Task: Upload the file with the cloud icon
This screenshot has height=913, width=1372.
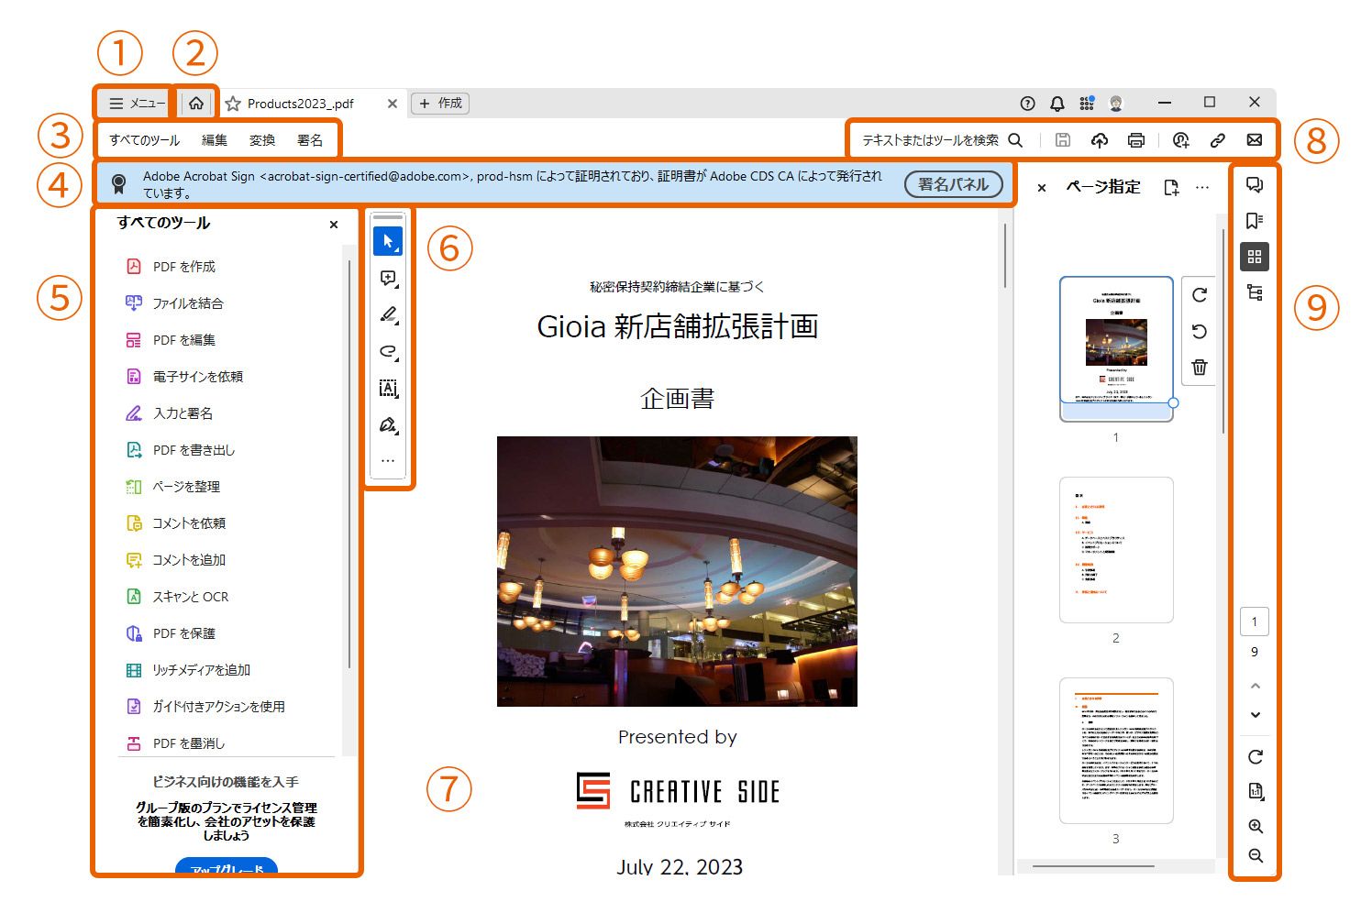Action: coord(1099,140)
